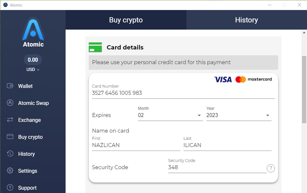Select the Atomic Swap sidebar icon

[x=10, y=102]
